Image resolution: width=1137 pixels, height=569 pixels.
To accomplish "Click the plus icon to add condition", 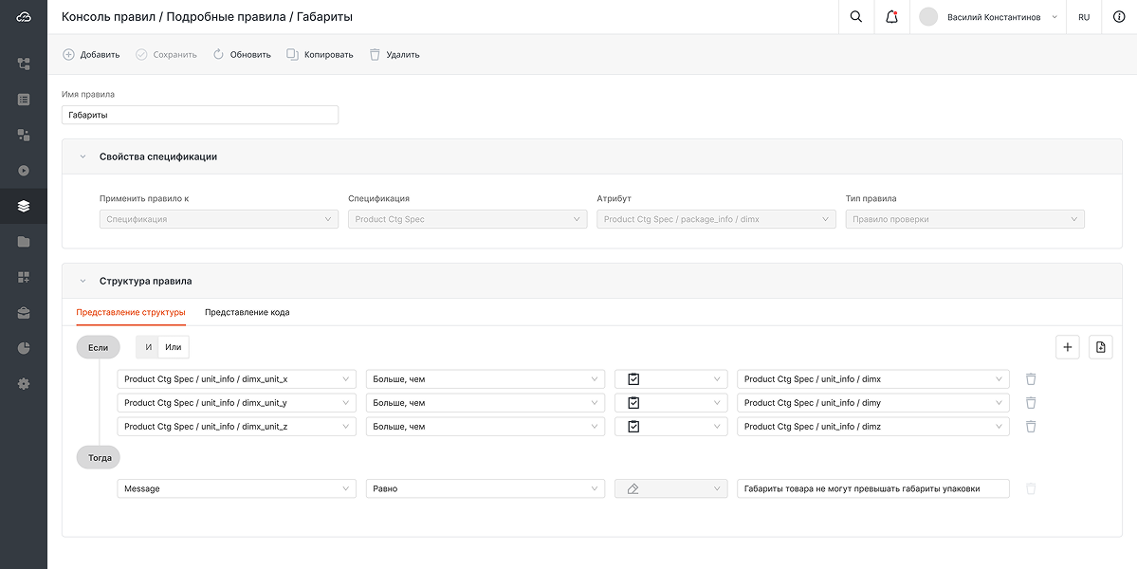I will coord(1067,348).
